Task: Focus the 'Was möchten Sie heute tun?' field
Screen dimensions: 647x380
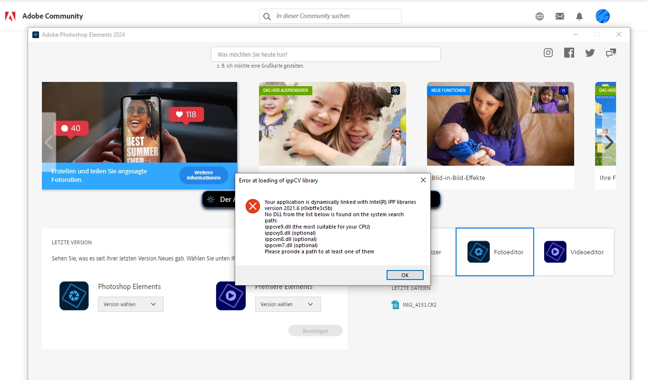Action: point(326,54)
